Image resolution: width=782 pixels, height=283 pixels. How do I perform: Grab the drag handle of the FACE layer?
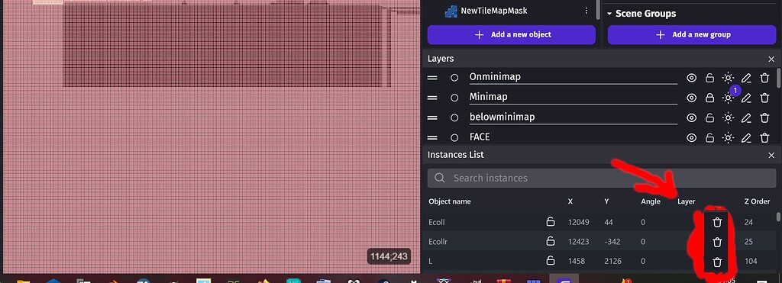click(x=432, y=137)
